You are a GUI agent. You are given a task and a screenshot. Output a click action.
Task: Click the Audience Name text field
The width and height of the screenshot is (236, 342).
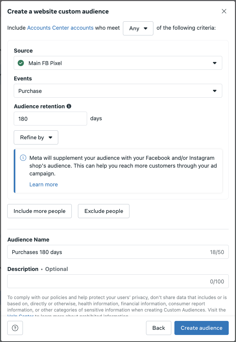coord(109,252)
